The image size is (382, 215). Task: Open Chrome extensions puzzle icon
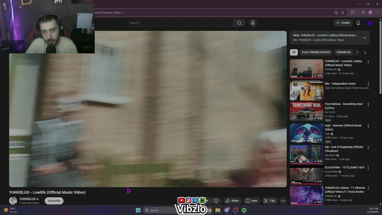(x=353, y=13)
